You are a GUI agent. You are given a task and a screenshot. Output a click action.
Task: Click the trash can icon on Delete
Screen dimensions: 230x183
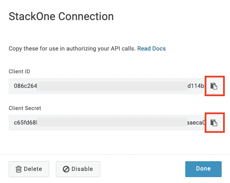(x=19, y=169)
